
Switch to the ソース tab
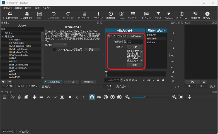click(x=108, y=86)
